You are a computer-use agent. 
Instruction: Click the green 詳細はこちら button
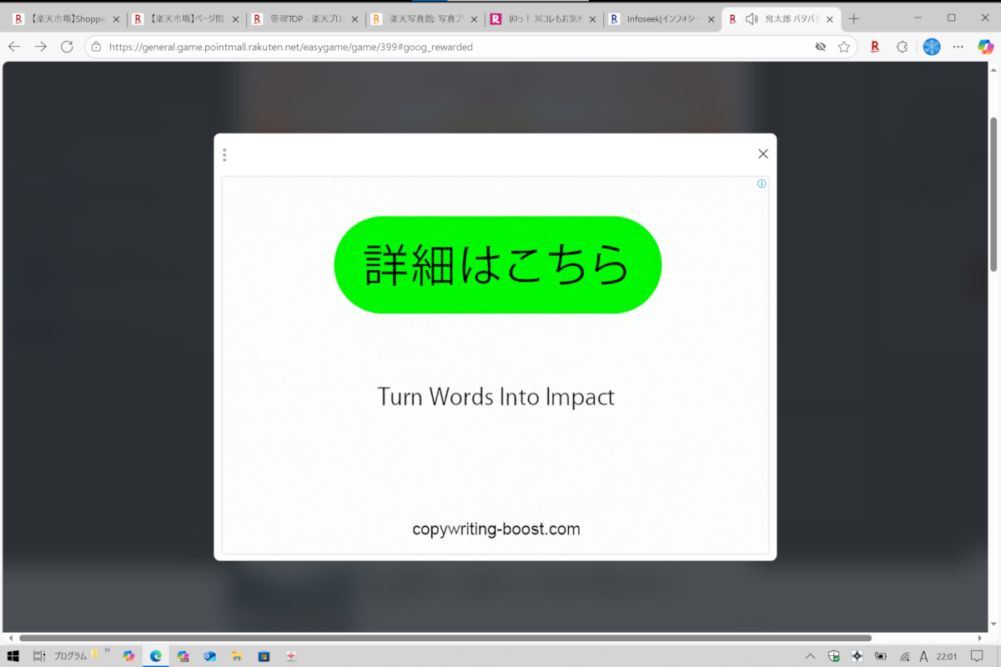coord(498,265)
